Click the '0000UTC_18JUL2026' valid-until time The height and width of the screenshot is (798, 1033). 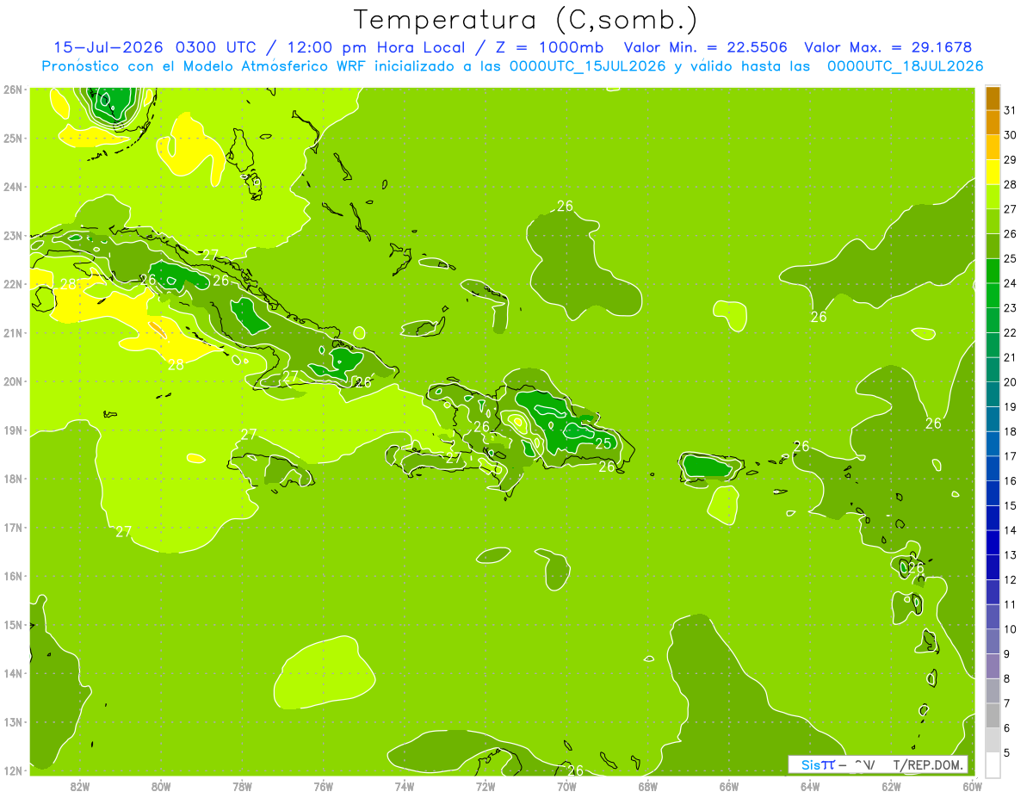coord(905,66)
